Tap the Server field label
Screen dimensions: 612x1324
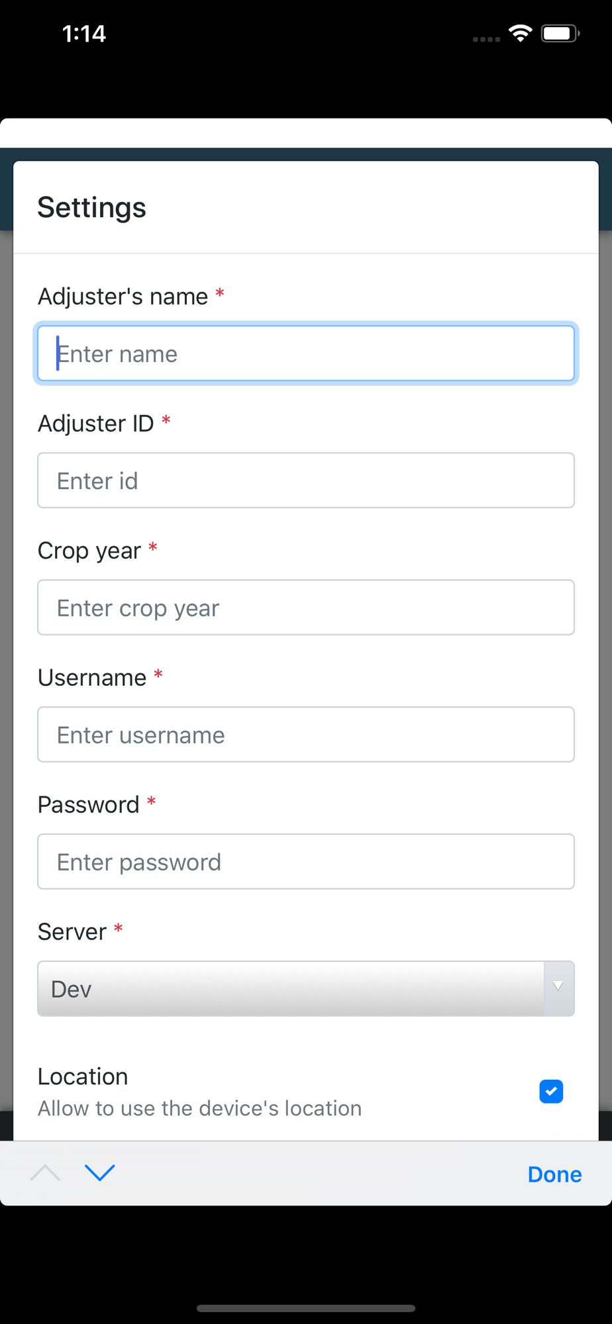point(72,932)
